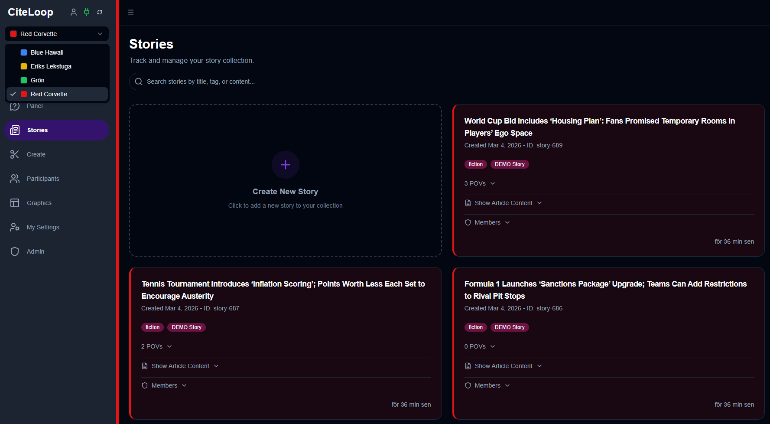Open World Cup Bid Housing Plan story title
The image size is (770, 424).
[600, 127]
